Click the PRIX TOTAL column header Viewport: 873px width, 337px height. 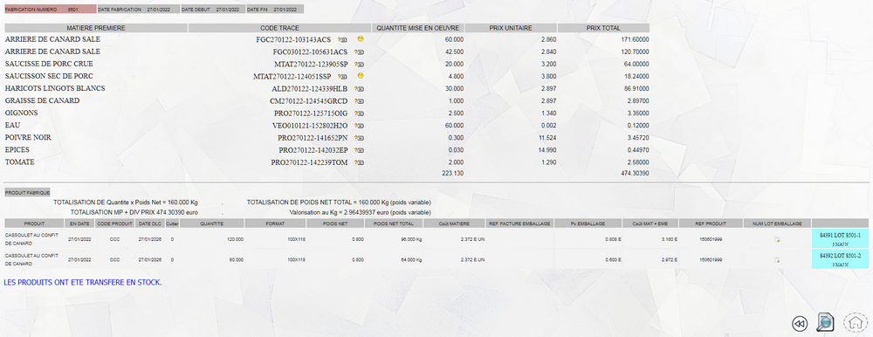click(603, 28)
